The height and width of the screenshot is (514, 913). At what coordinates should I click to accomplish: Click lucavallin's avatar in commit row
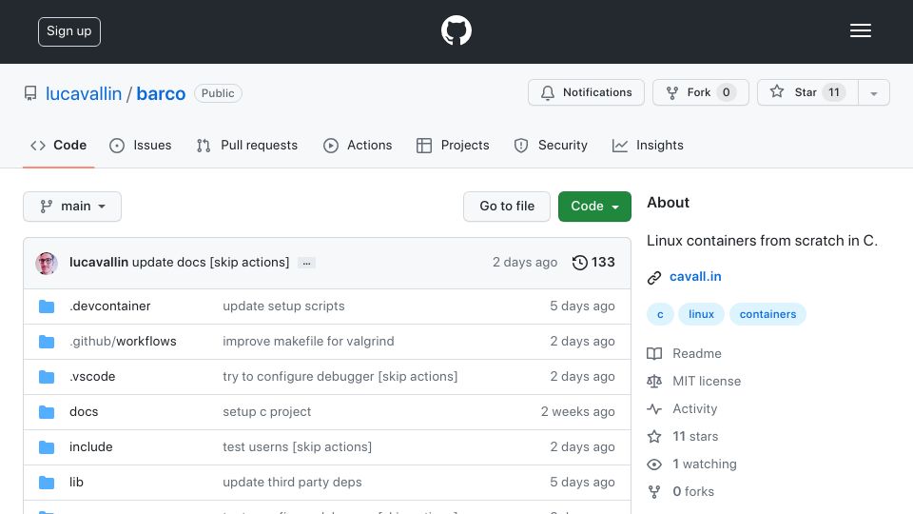(47, 263)
